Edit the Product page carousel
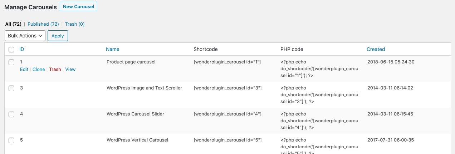The width and height of the screenshot is (455, 154). click(24, 70)
